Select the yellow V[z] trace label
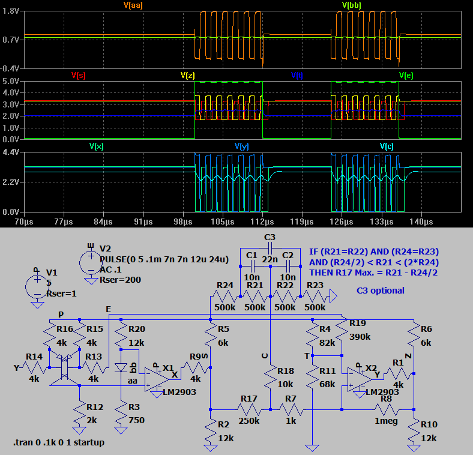Screen dimensions: 473x455 click(187, 76)
